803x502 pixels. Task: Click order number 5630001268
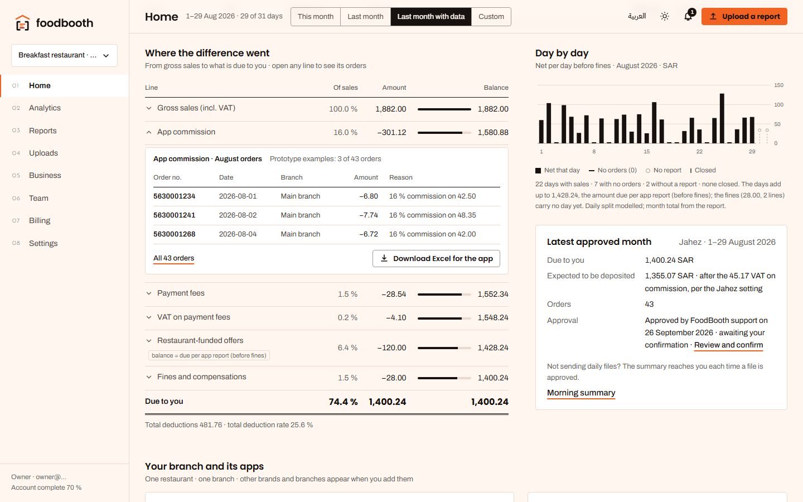(x=175, y=234)
